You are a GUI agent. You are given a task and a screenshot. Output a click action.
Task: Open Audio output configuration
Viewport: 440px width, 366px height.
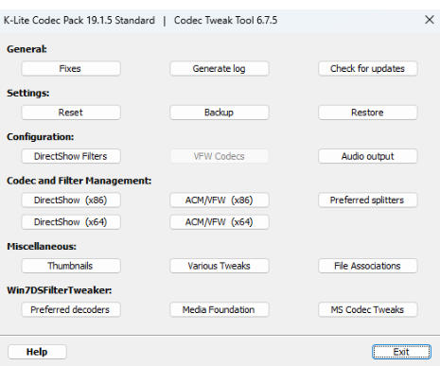[x=368, y=156]
